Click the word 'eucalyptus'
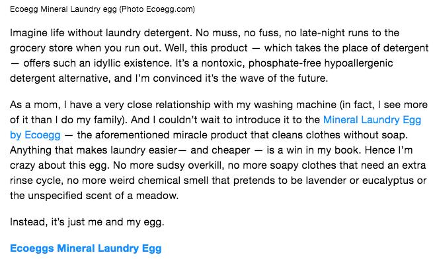 tap(388, 181)
